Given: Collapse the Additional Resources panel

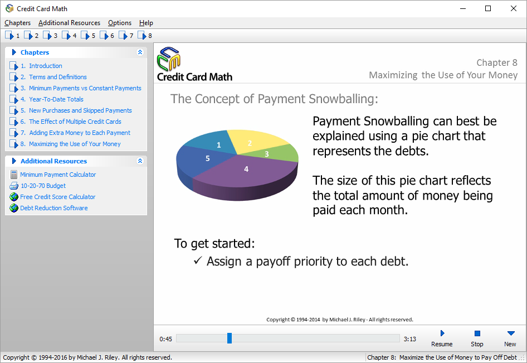Looking at the screenshot, I should [140, 161].
